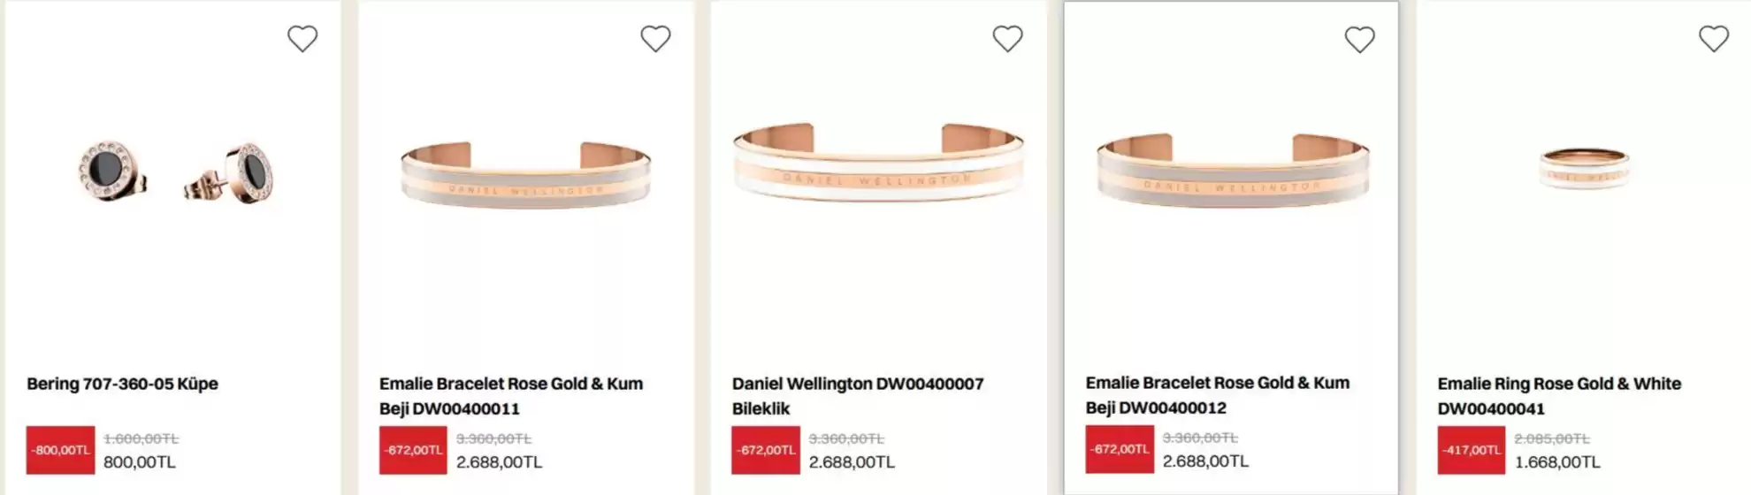Open Bering 707-360-05 Küpe title link
1751x495 pixels.
(122, 384)
